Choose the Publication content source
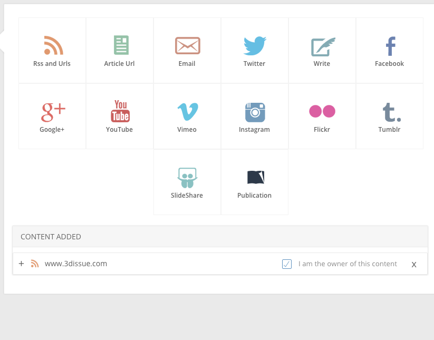This screenshot has height=340, width=434. tap(255, 182)
